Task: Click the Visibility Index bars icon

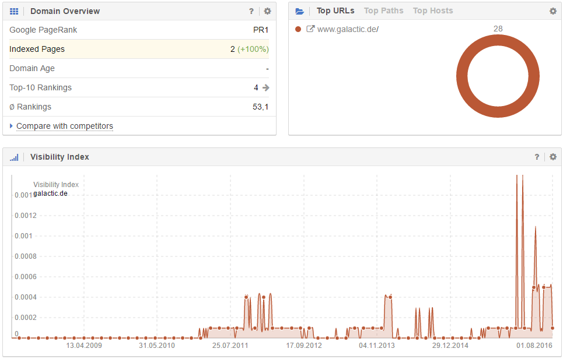Action: [14, 157]
